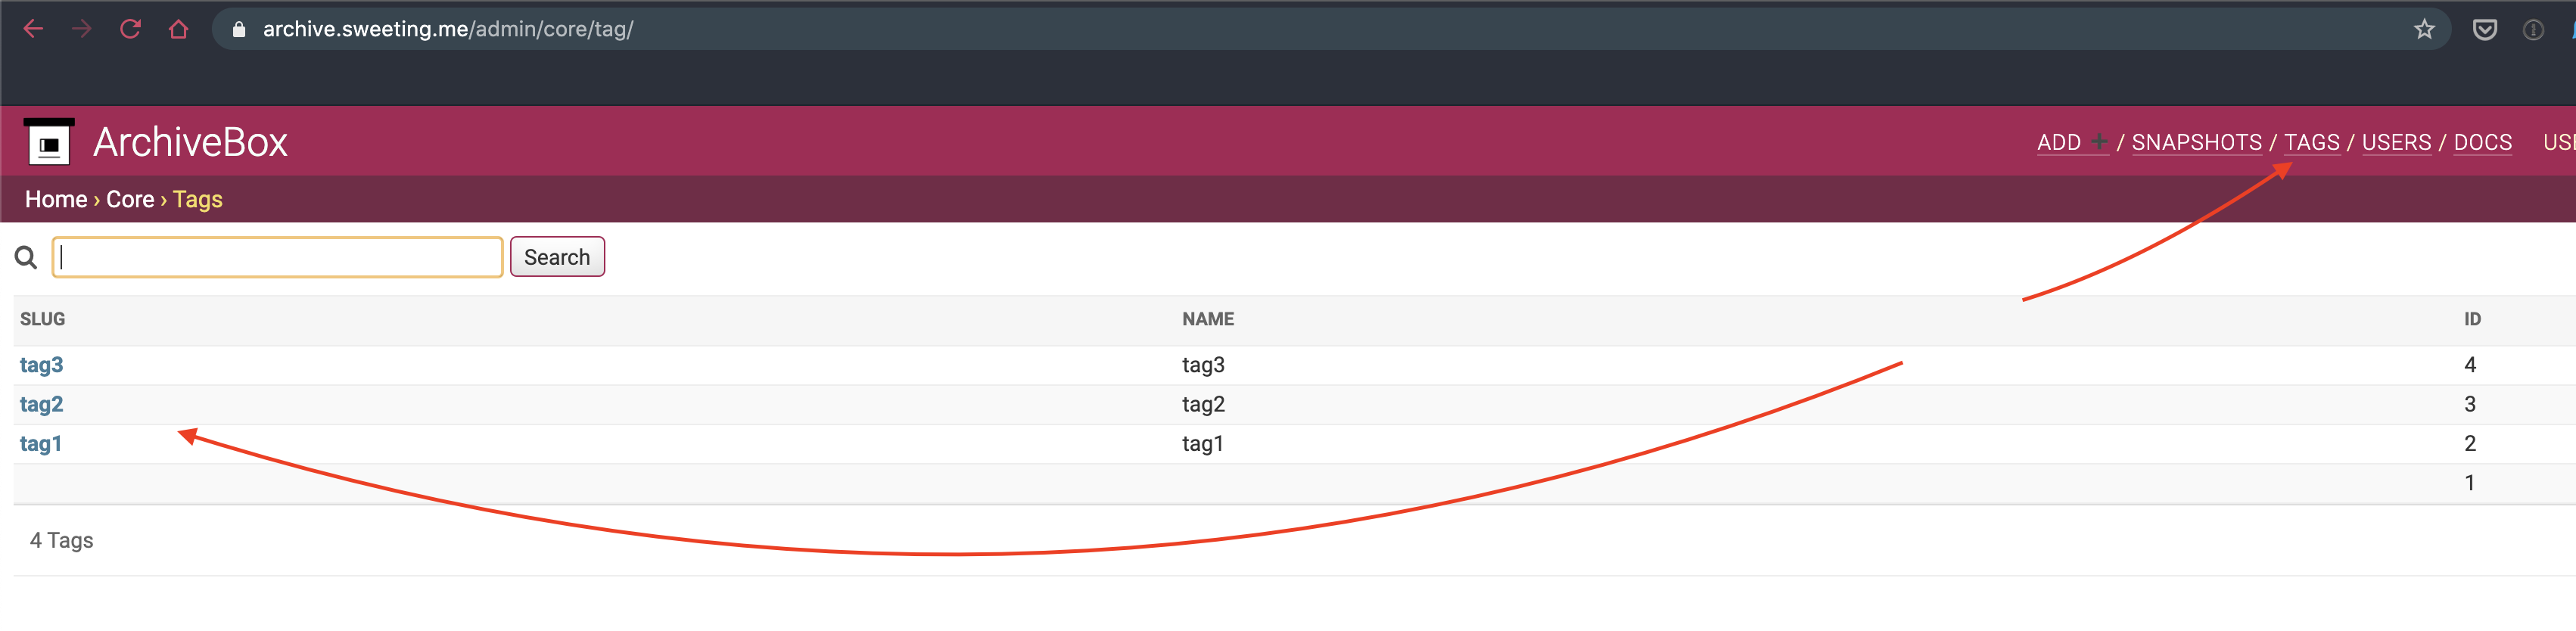The height and width of the screenshot is (631, 2576).
Task: Open the TAGS header link
Action: tap(2311, 143)
